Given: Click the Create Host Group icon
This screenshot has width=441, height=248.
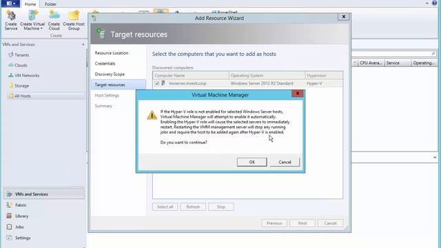Looking at the screenshot, I should click(x=74, y=20).
